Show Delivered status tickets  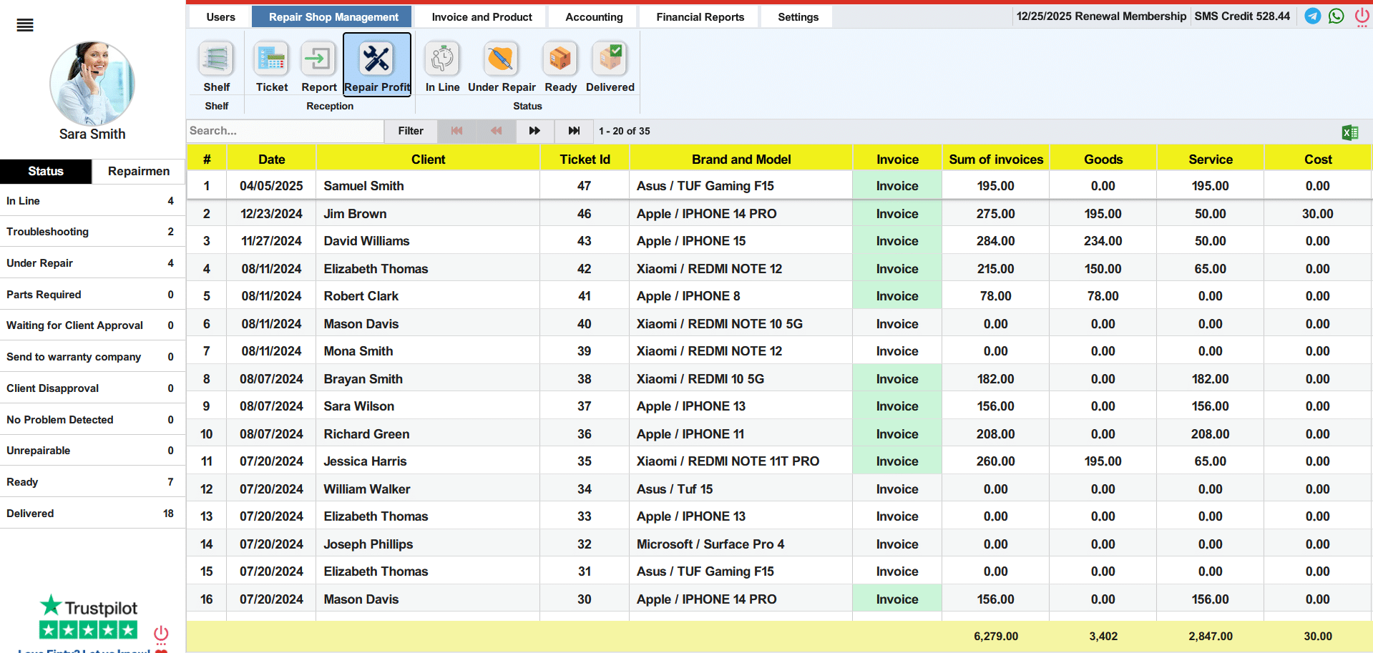click(x=610, y=67)
